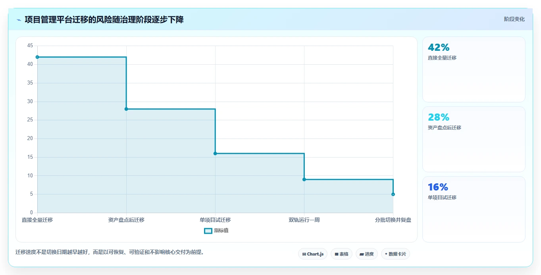Click the x-axis label 资产盘点后迁移

coord(126,220)
